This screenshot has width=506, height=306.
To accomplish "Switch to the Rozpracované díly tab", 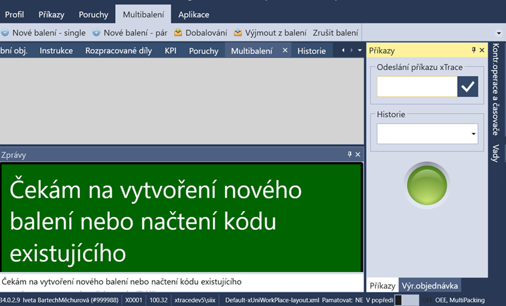I will pyautogui.click(x=118, y=51).
